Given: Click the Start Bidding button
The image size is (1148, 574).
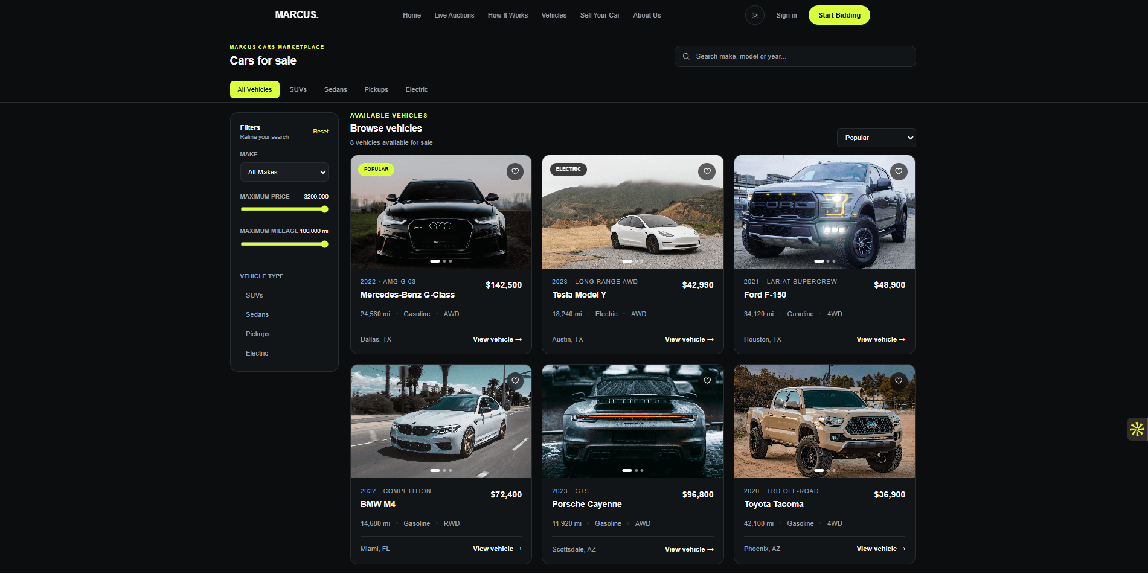Looking at the screenshot, I should tap(839, 15).
